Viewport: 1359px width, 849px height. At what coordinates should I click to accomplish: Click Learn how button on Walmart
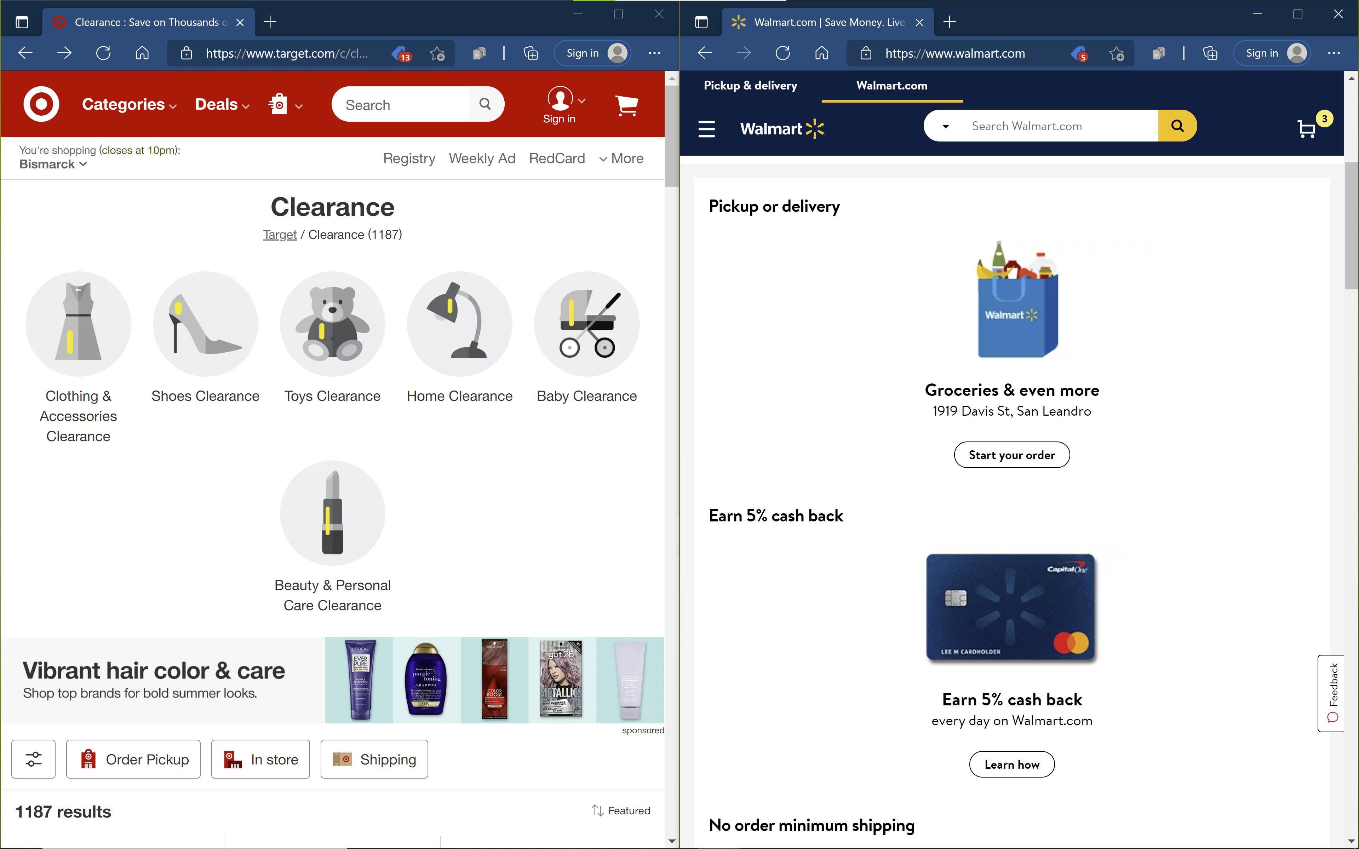(x=1013, y=764)
